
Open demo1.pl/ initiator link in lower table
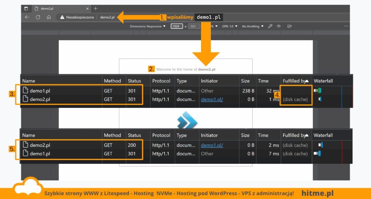tap(212, 145)
